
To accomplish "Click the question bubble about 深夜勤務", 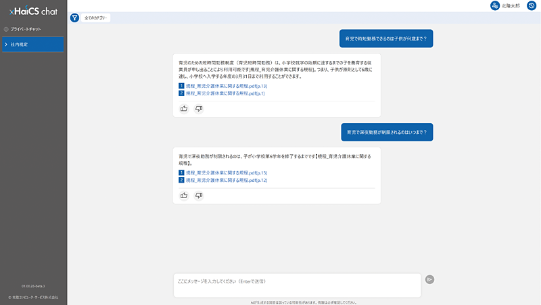I will click(387, 132).
